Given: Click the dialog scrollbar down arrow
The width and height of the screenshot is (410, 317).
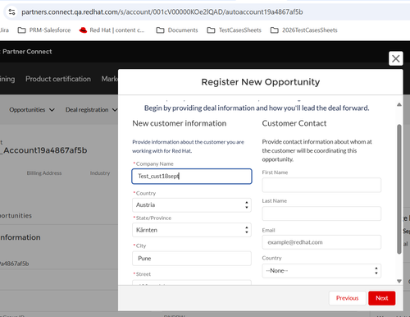Looking at the screenshot, I should (x=399, y=281).
